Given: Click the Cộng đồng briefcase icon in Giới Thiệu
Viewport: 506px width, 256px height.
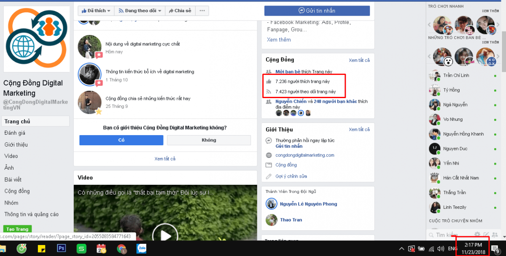Looking at the screenshot, I should 269,165.
